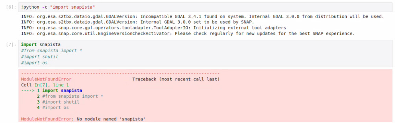This screenshot has height=123, width=395.
Task: Click the "#import os" comment in cell 7
Action: (34, 63)
